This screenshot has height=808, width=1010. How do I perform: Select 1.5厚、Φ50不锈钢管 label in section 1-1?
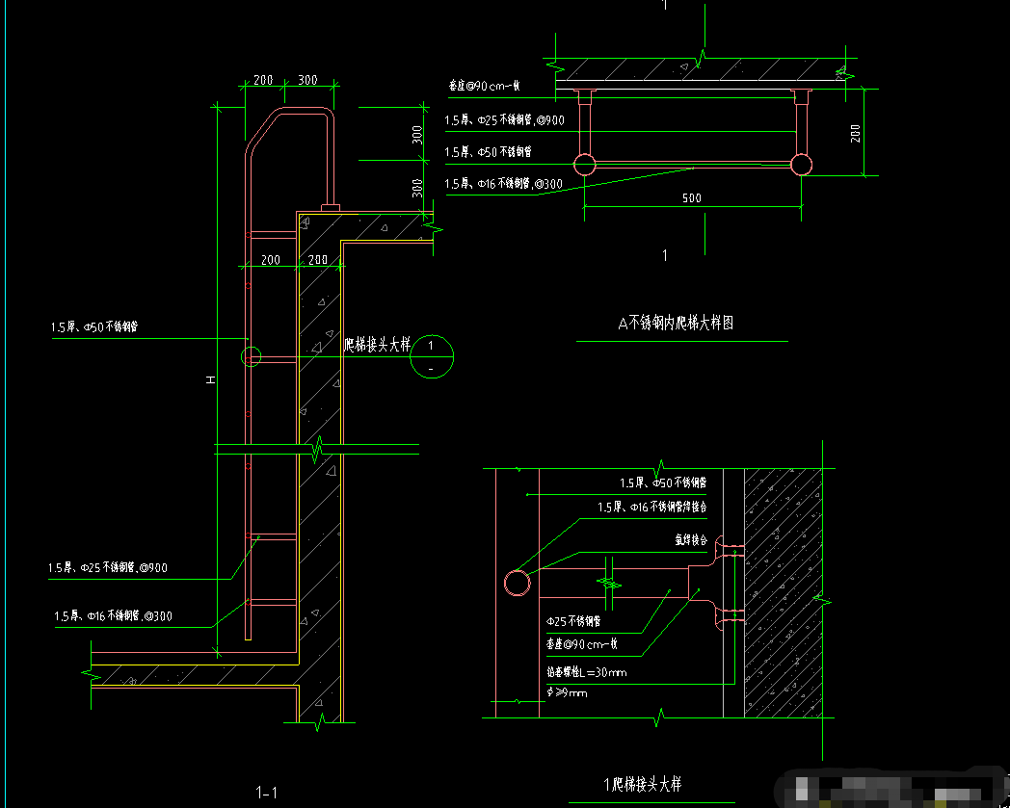pos(94,327)
